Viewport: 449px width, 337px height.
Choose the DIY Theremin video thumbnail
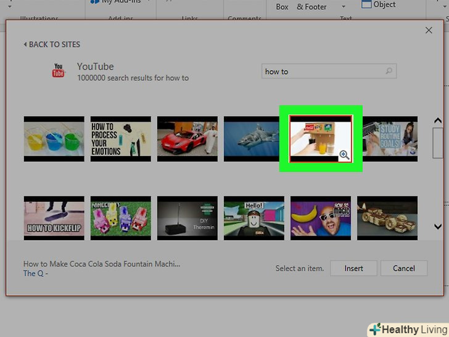coord(187,218)
